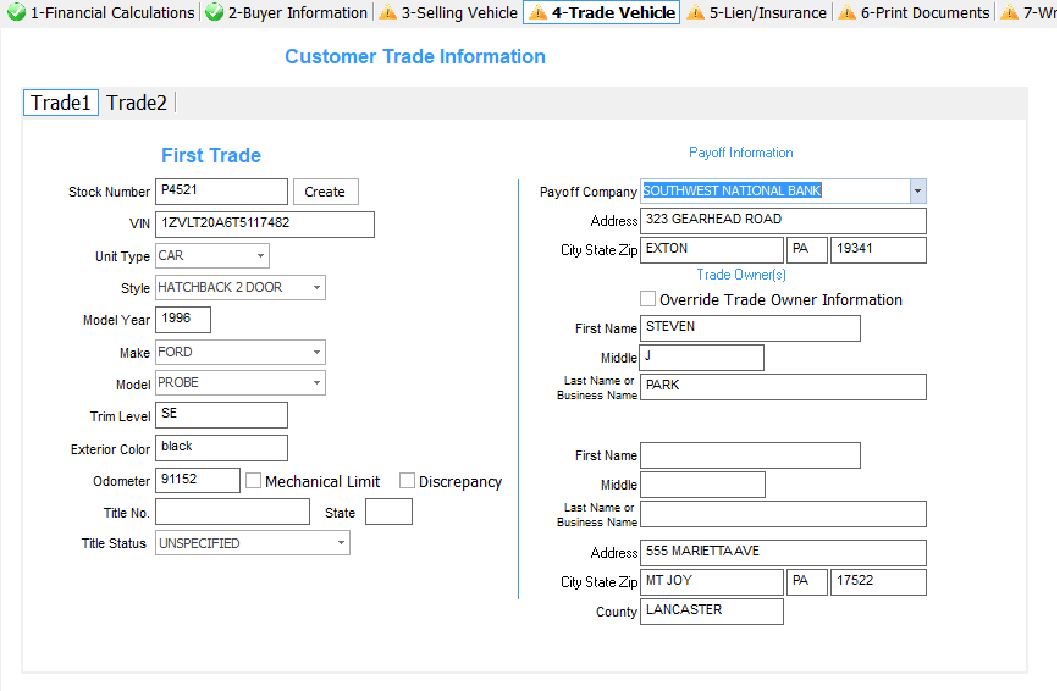Click the Title No. input field

[232, 512]
